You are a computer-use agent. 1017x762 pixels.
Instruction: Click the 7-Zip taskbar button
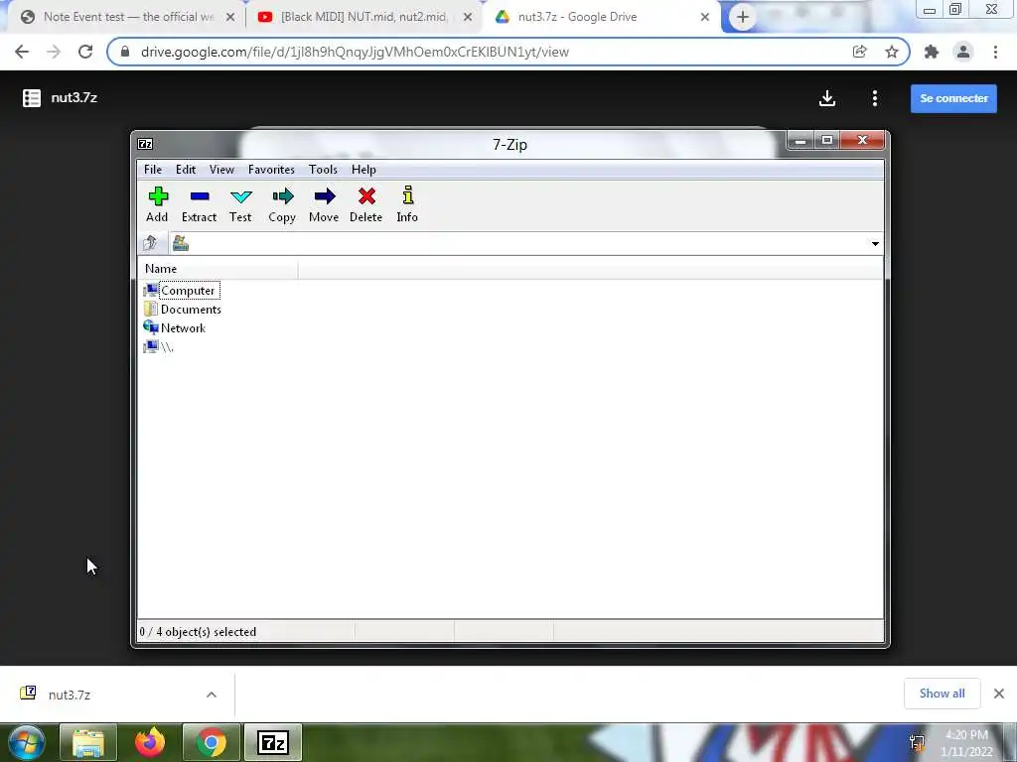pyautogui.click(x=272, y=742)
